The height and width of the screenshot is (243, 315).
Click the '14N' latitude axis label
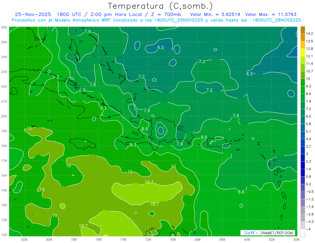click(x=4, y=205)
